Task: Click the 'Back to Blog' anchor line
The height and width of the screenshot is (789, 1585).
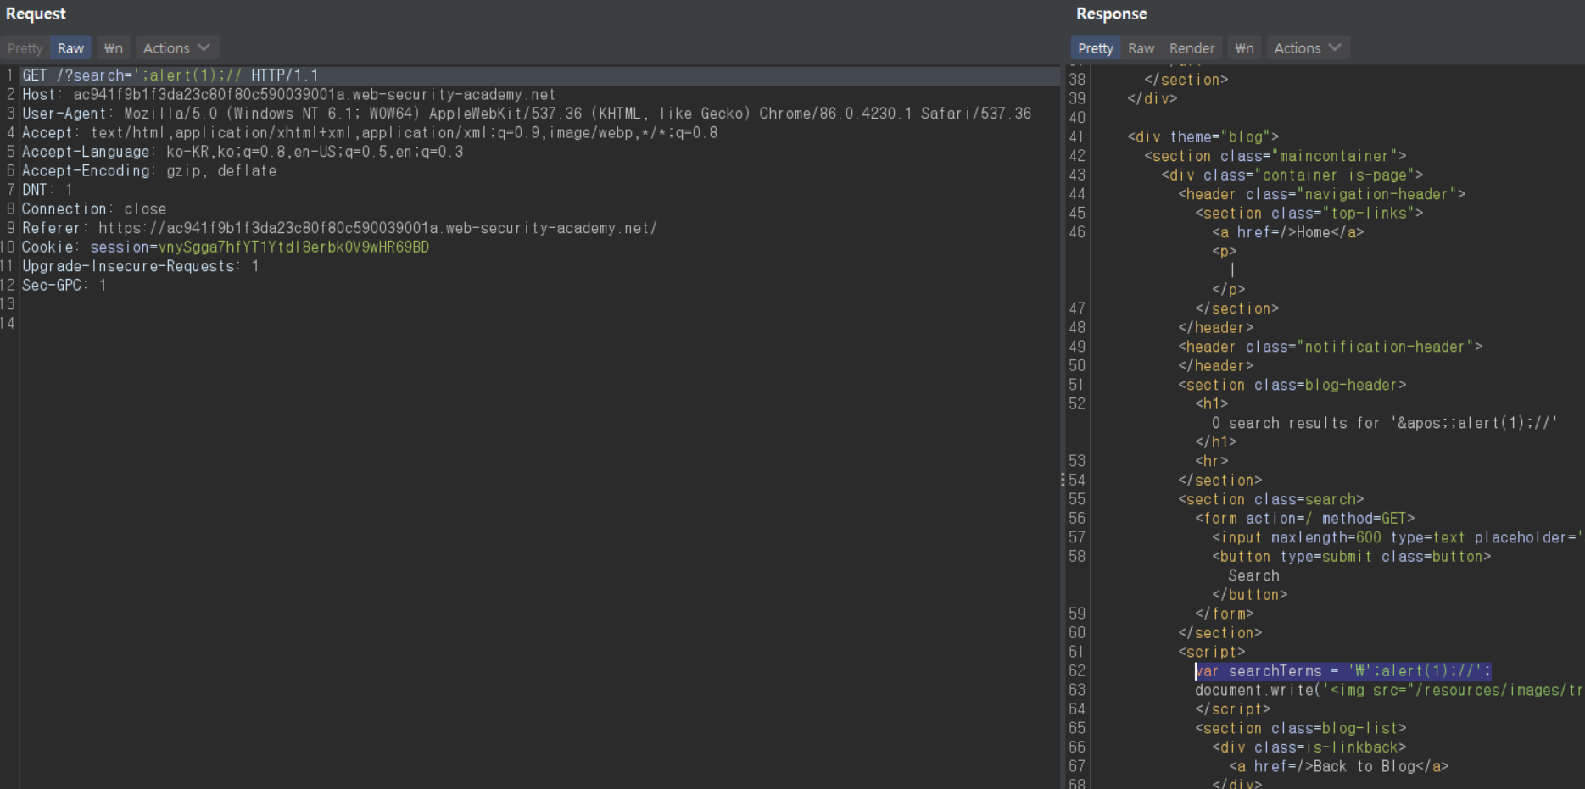Action: pos(1338,766)
